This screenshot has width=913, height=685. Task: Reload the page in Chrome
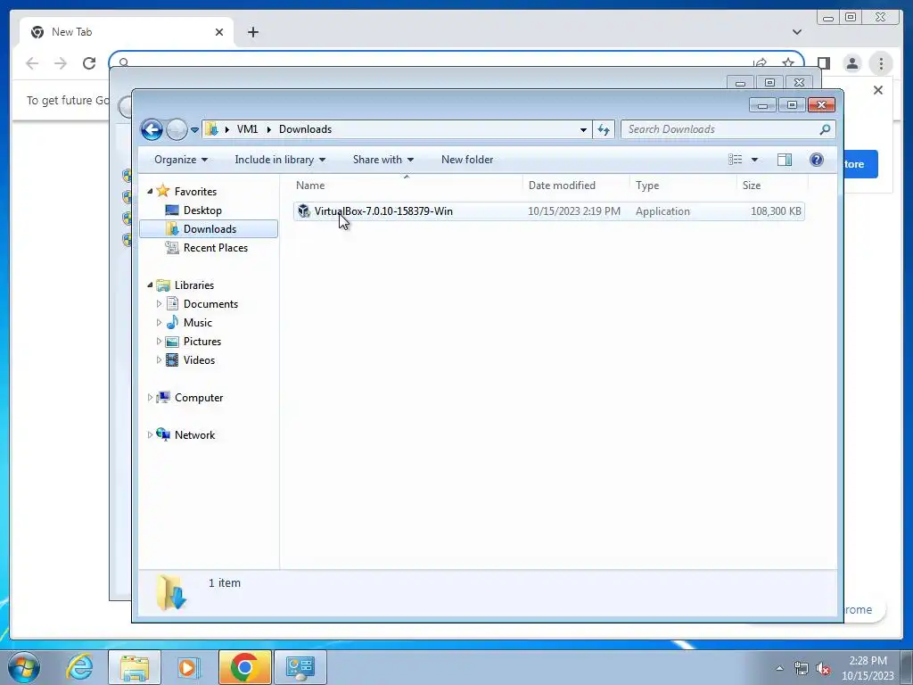[89, 63]
